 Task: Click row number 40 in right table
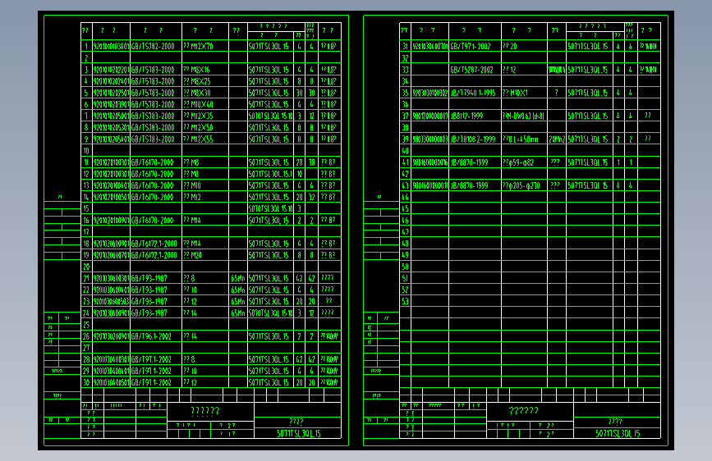point(405,151)
